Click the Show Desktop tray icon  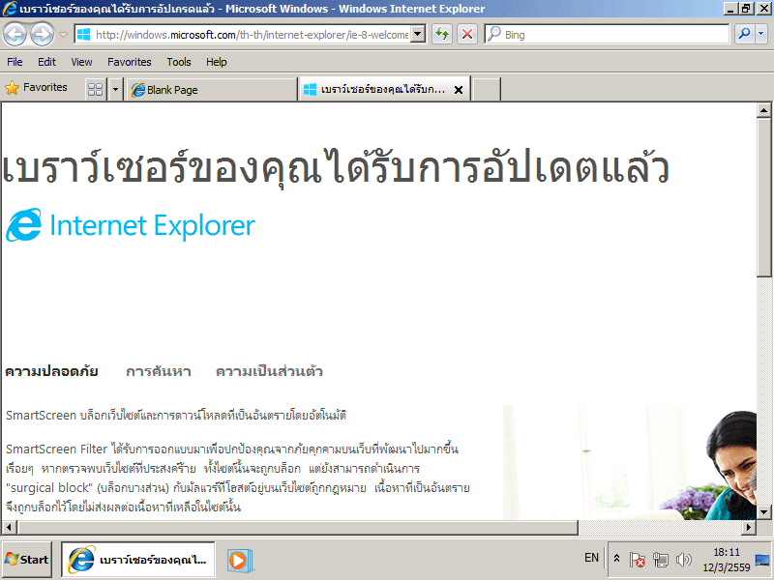[x=762, y=560]
